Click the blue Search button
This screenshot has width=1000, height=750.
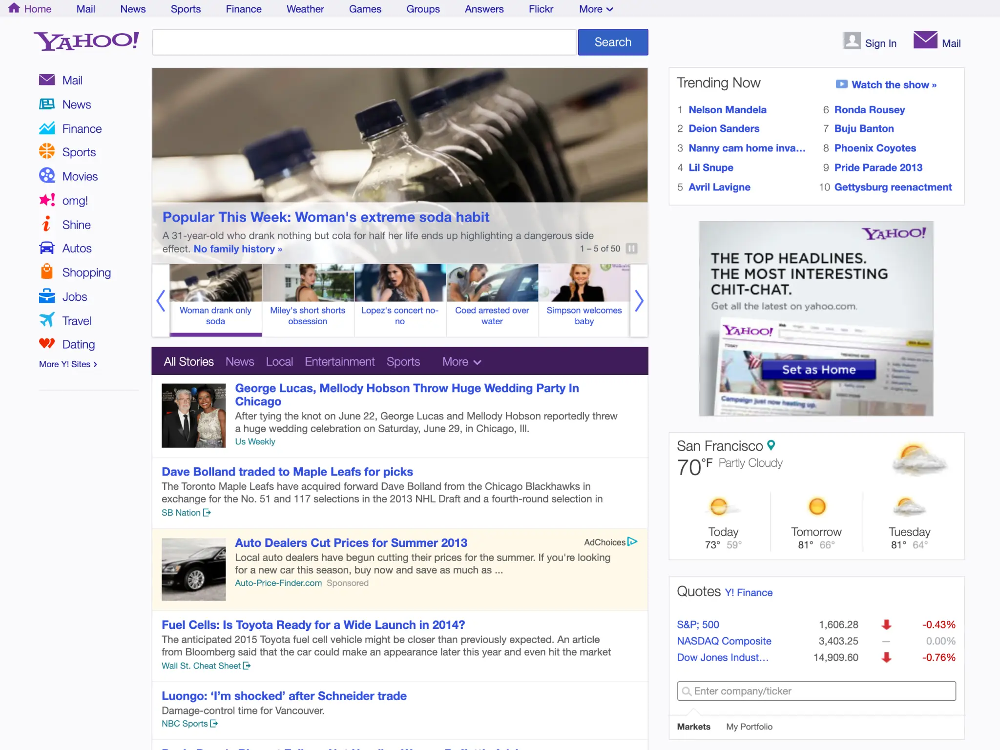613,42
